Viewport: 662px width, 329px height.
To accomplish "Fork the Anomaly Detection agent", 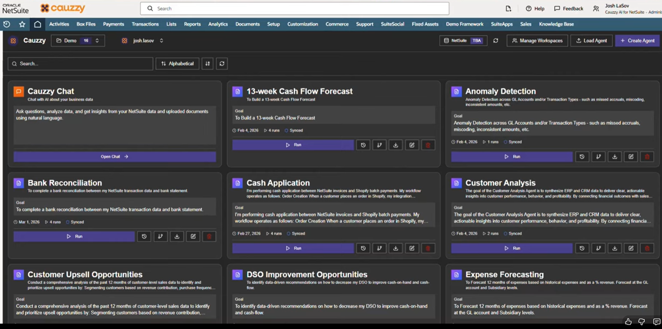I will tap(598, 157).
